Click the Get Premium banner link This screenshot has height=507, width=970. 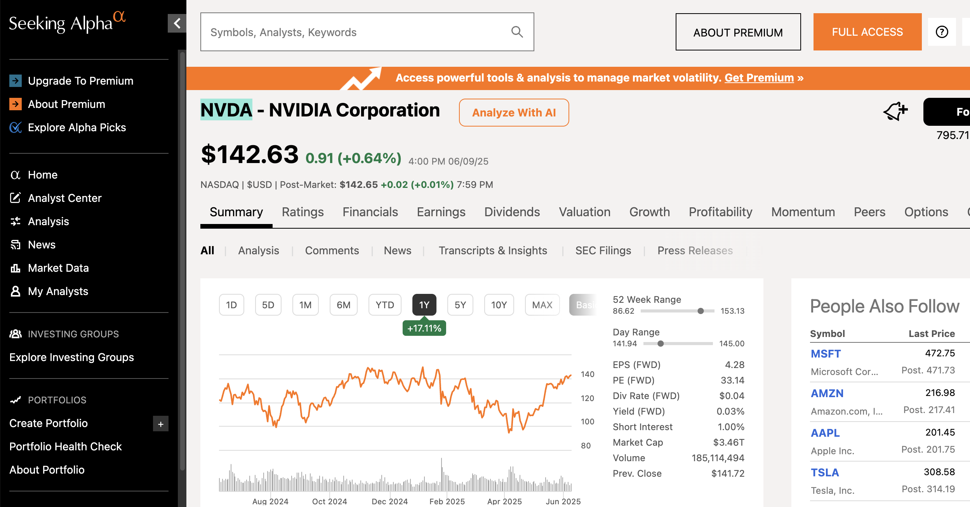759,78
